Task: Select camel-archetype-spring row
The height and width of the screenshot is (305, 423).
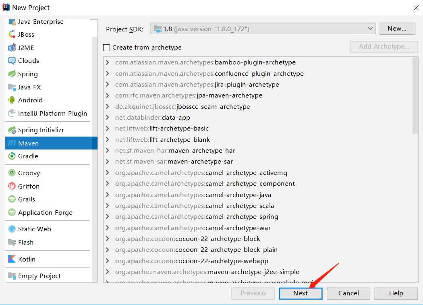Action: click(258, 217)
